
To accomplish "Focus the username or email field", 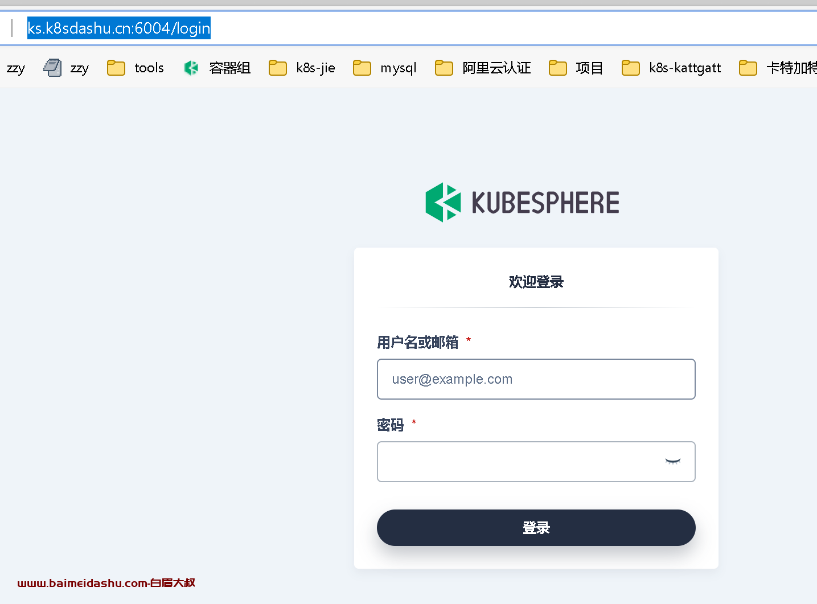I will pos(536,379).
